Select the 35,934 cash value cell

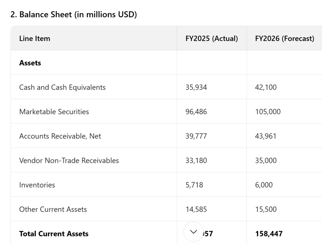click(x=196, y=87)
